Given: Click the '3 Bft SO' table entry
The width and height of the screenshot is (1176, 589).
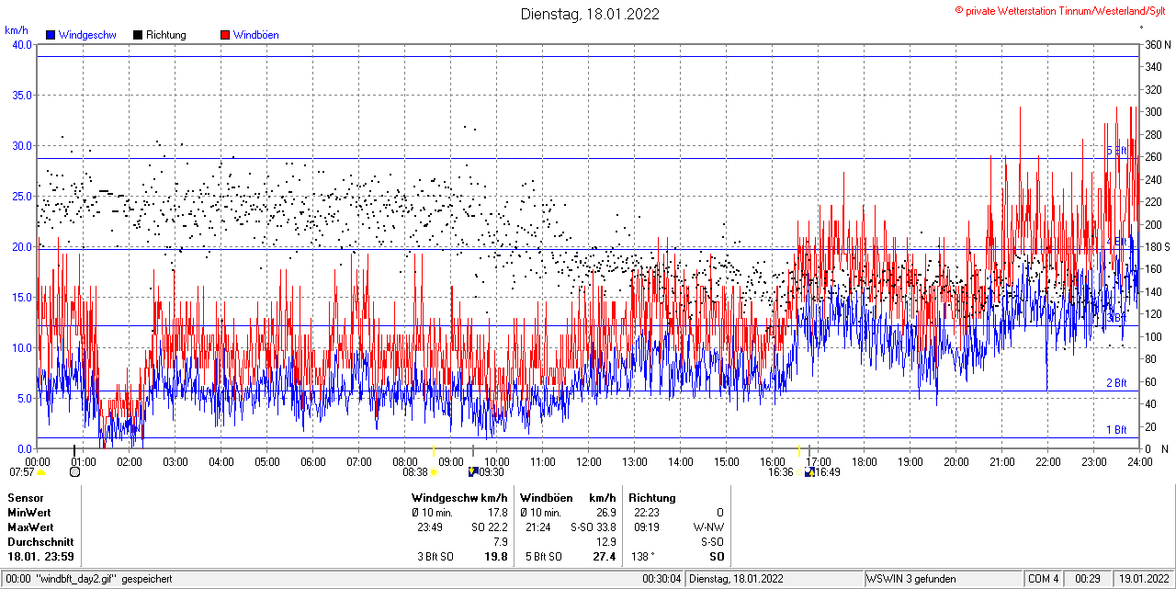Looking at the screenshot, I should [435, 556].
